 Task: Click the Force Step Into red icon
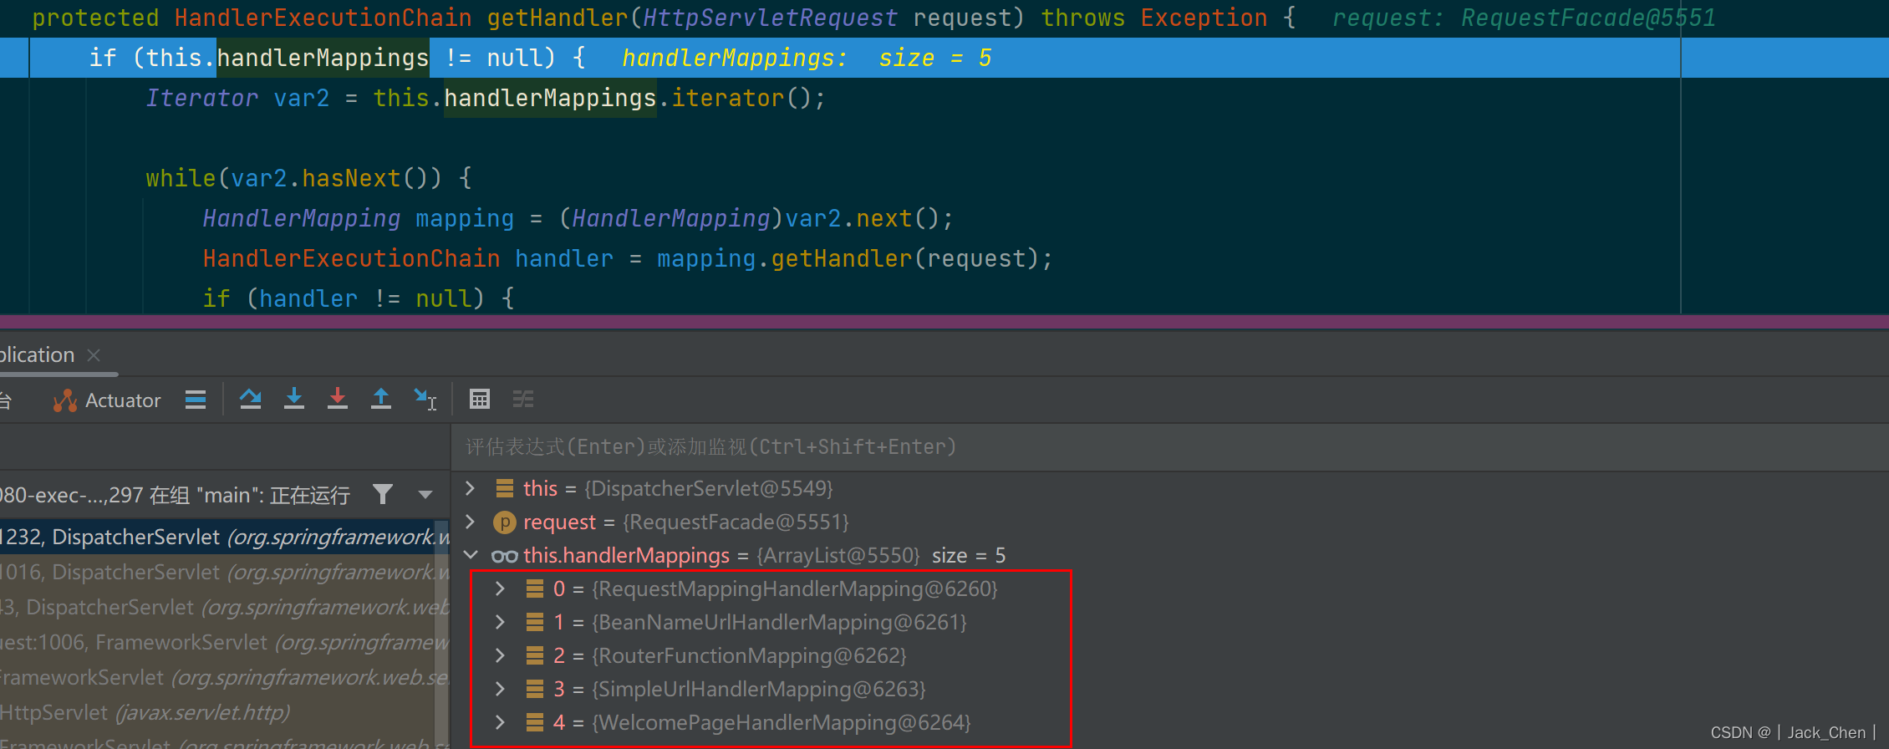338,400
